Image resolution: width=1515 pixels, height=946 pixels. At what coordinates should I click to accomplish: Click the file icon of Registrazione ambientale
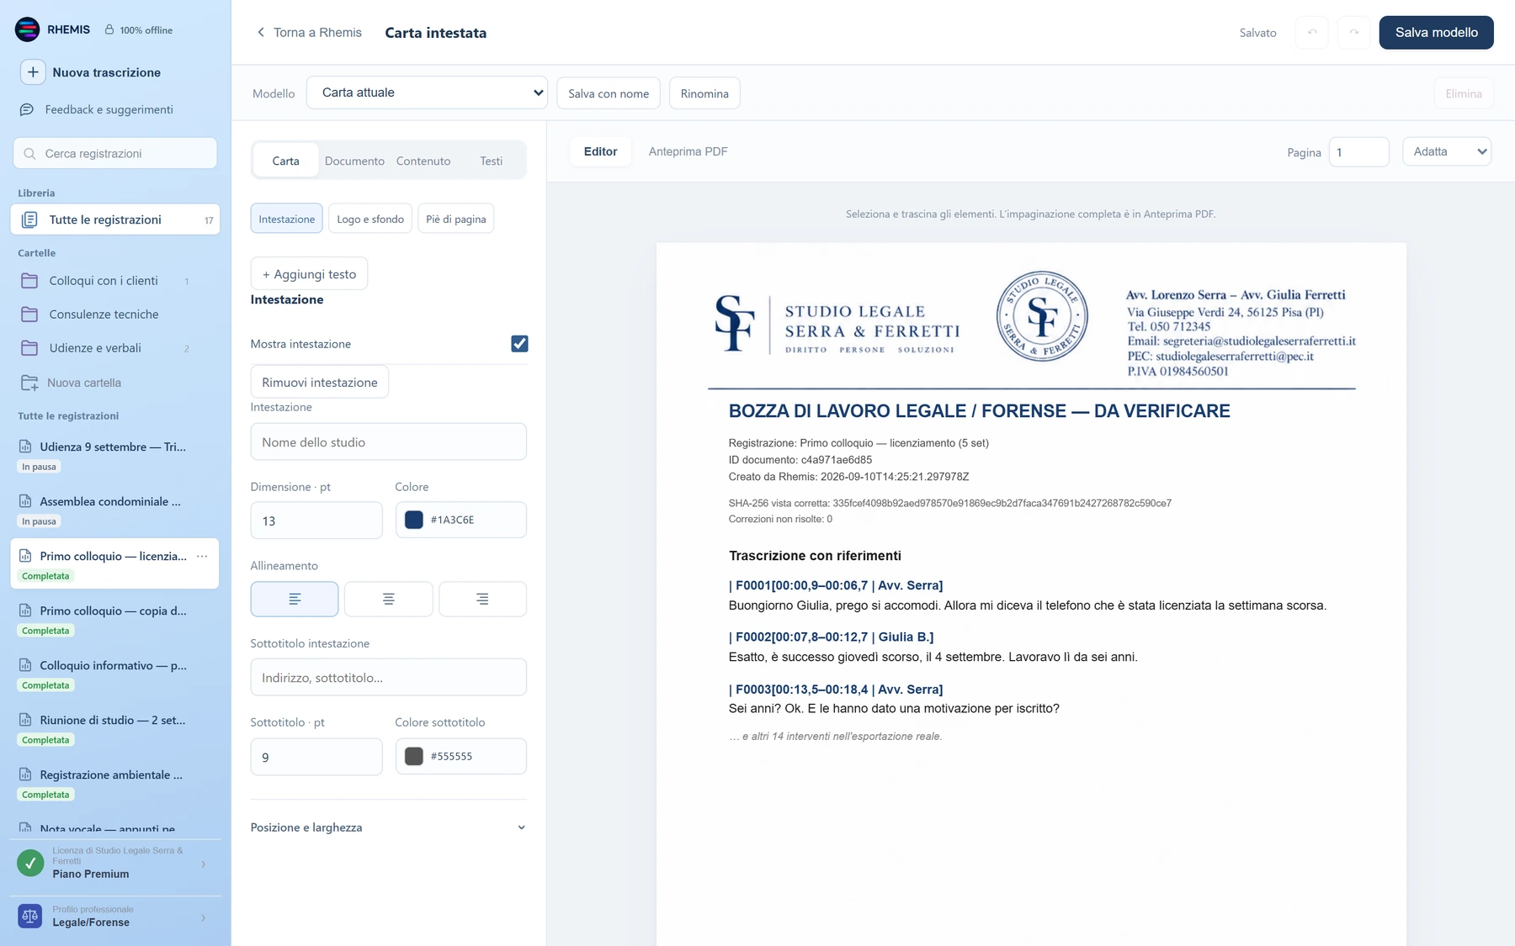(x=25, y=774)
